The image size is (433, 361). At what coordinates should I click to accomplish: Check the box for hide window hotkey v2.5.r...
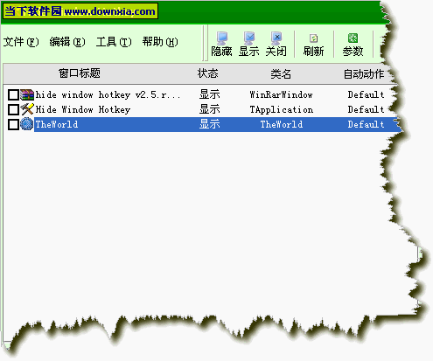(13, 95)
